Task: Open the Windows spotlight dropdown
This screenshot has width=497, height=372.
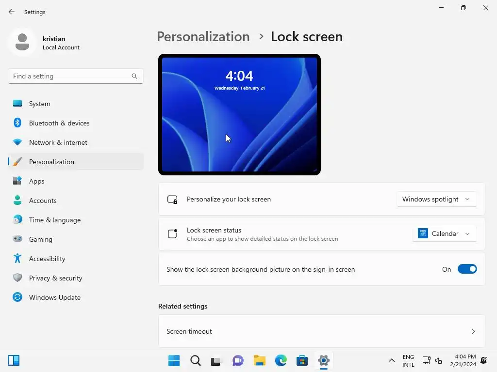Action: point(436,199)
